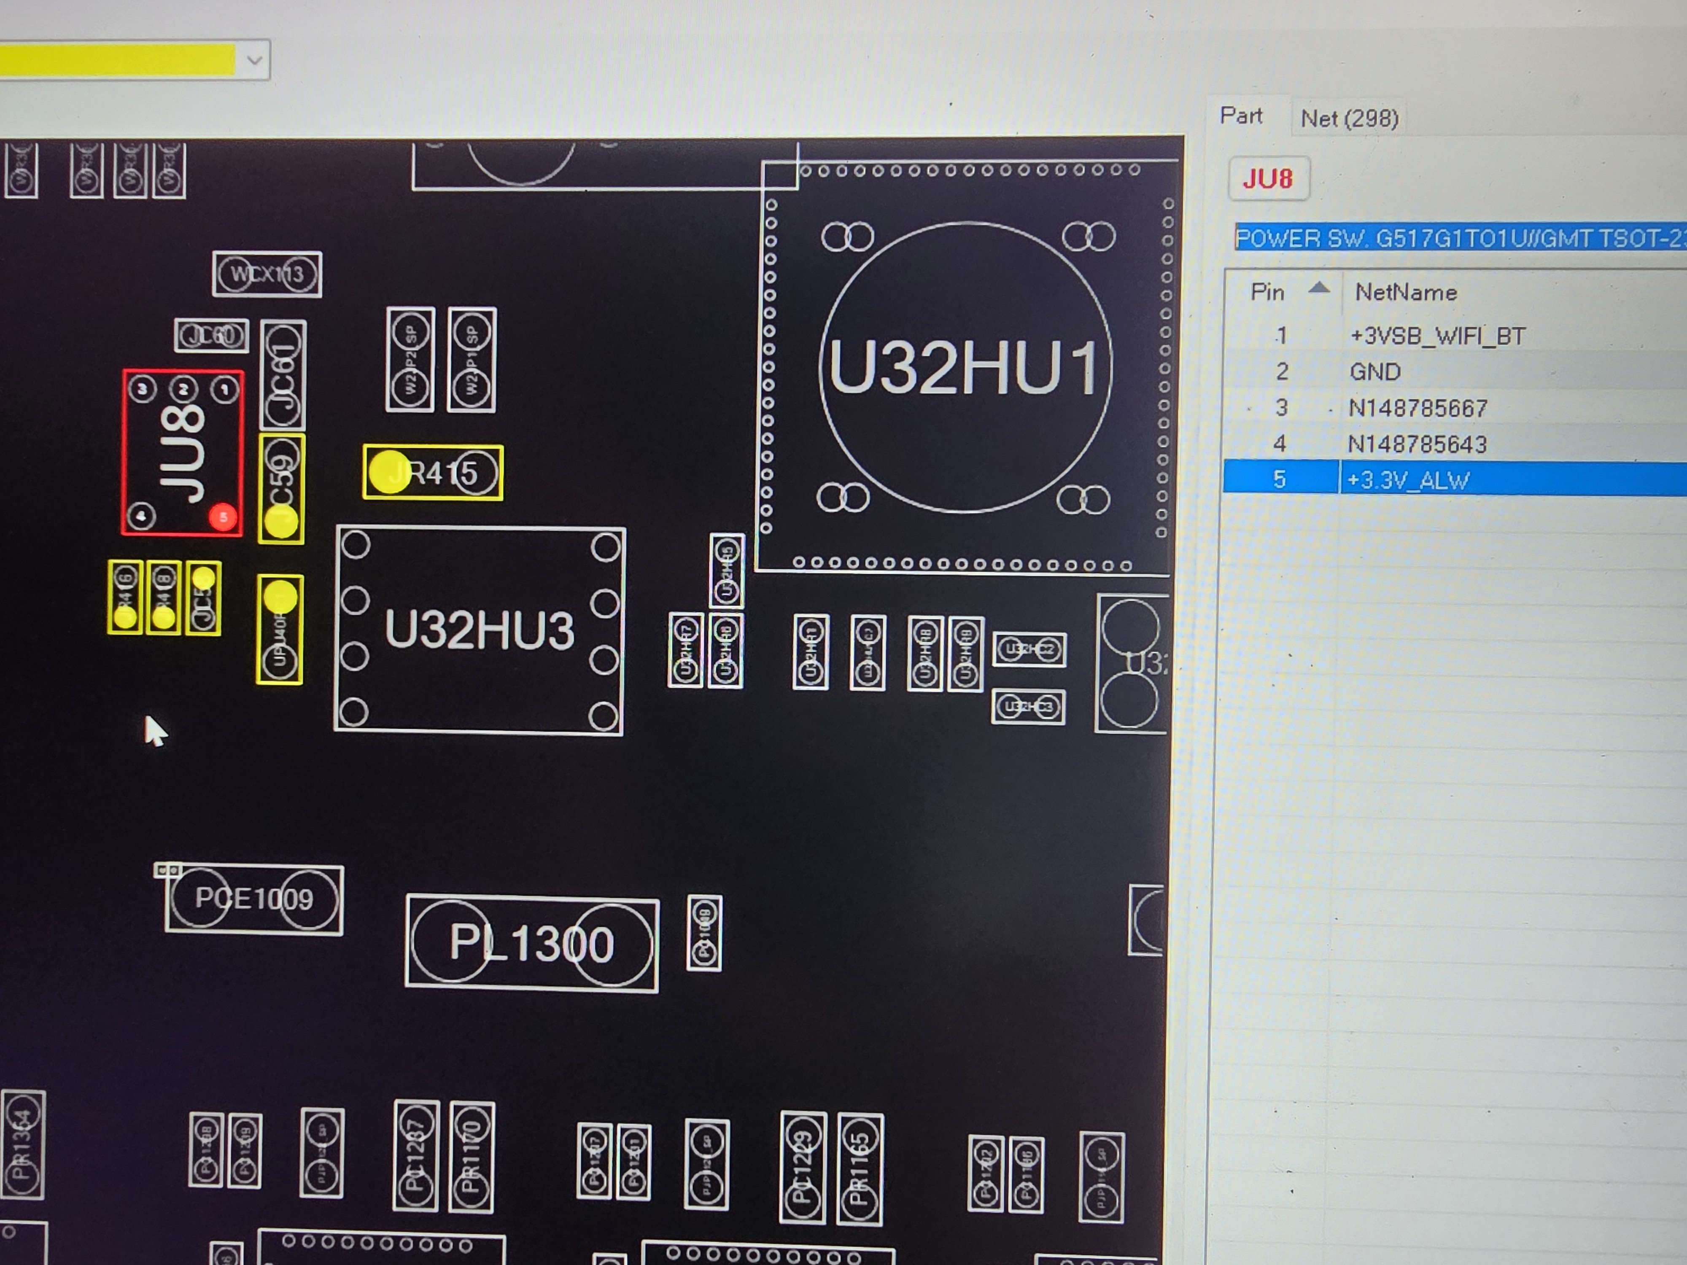This screenshot has height=1265, width=1687.
Task: Select the GND net row
Action: tap(1375, 372)
